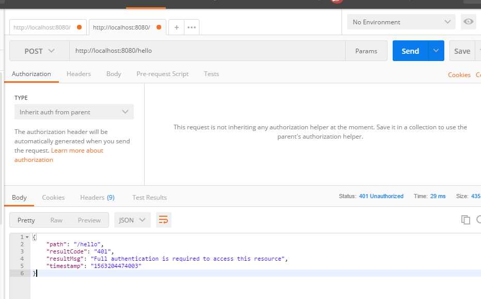Toggle line wrap icon in response body
481x299 pixels.
click(163, 220)
